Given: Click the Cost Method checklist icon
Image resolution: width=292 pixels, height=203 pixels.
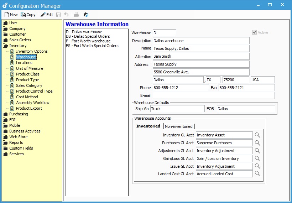Looking at the screenshot, I should pyautogui.click(x=12, y=97).
